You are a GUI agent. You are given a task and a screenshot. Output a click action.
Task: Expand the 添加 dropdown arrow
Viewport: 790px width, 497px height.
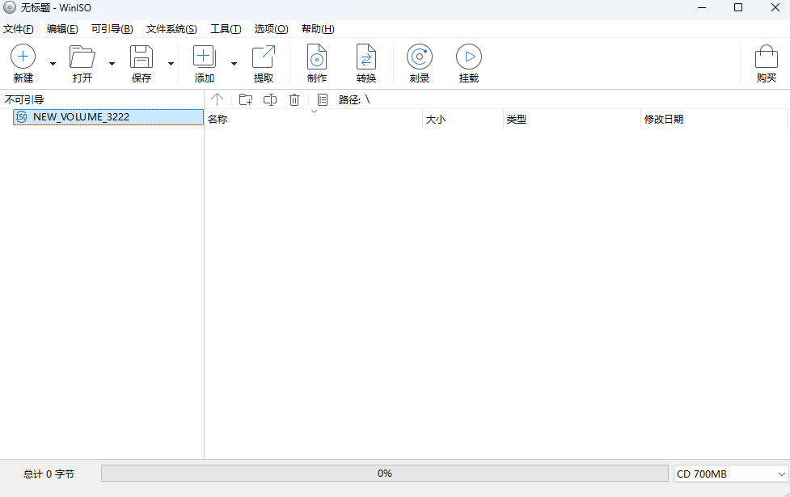pyautogui.click(x=233, y=63)
